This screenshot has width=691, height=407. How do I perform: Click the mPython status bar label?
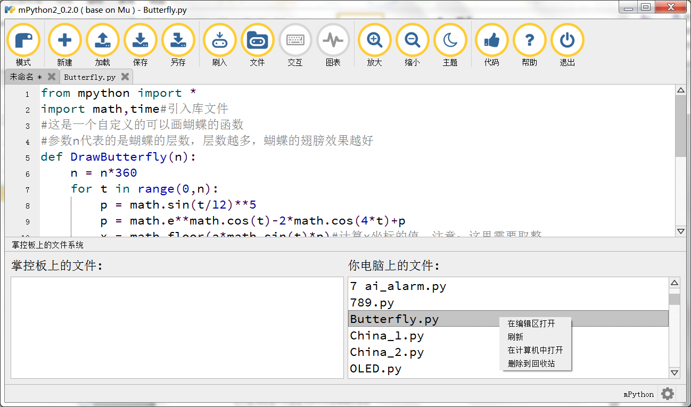638,394
